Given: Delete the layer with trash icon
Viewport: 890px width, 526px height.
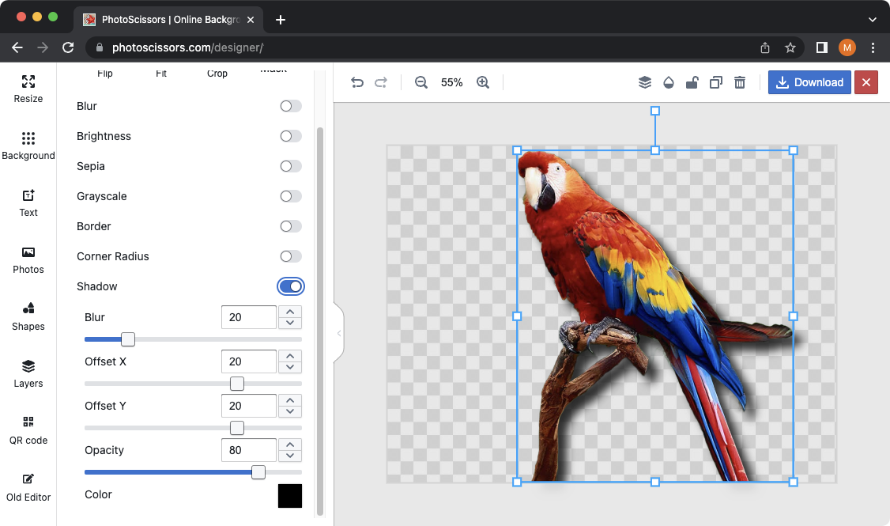Looking at the screenshot, I should coord(740,82).
